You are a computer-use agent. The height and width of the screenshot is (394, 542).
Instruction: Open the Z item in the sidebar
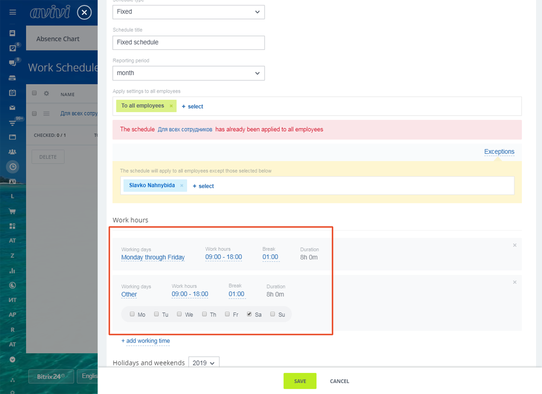(x=12, y=256)
